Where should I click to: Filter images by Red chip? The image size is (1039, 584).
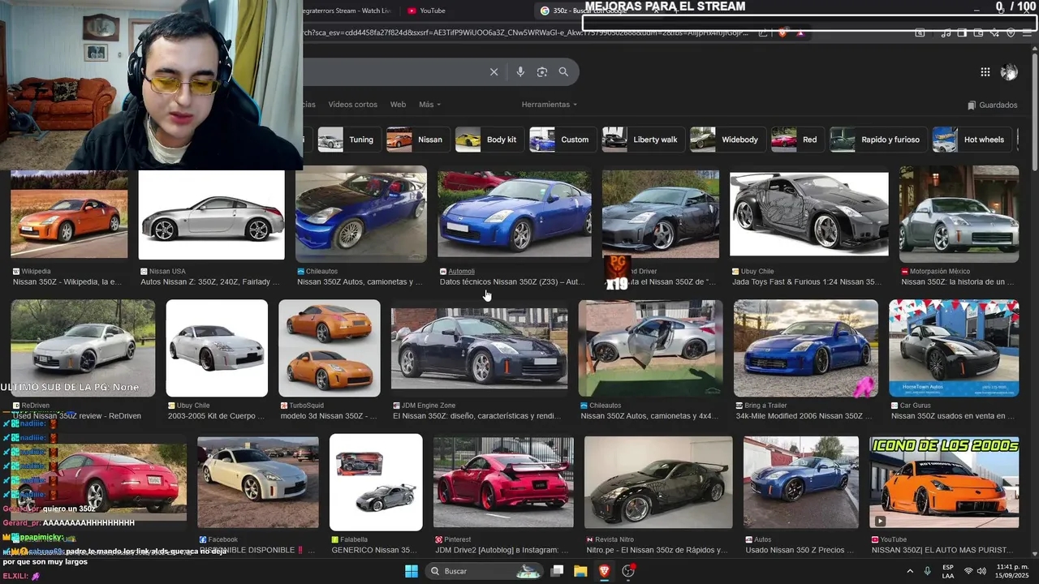[796, 140]
